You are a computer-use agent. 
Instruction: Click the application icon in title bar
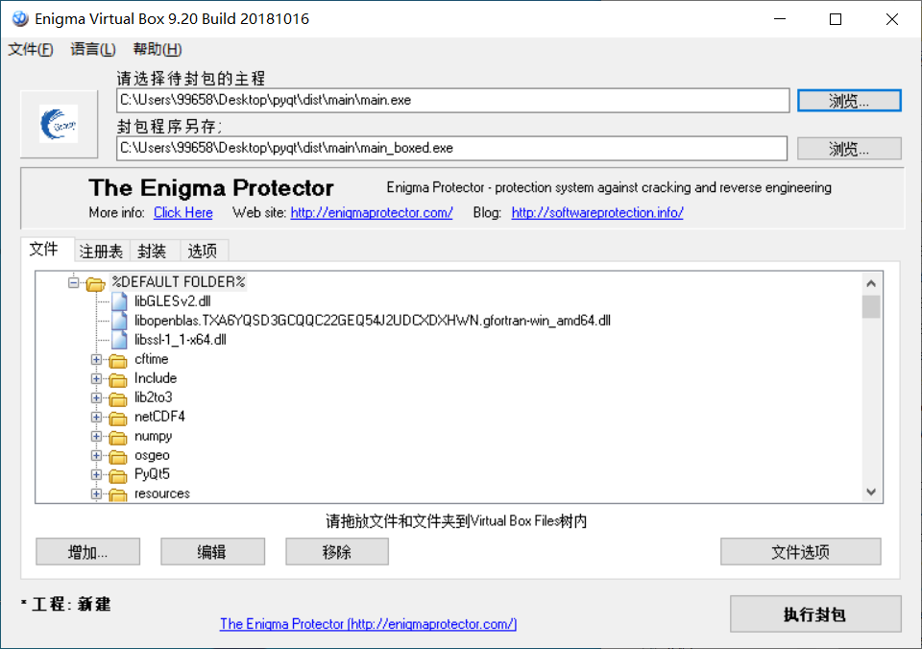coord(18,18)
